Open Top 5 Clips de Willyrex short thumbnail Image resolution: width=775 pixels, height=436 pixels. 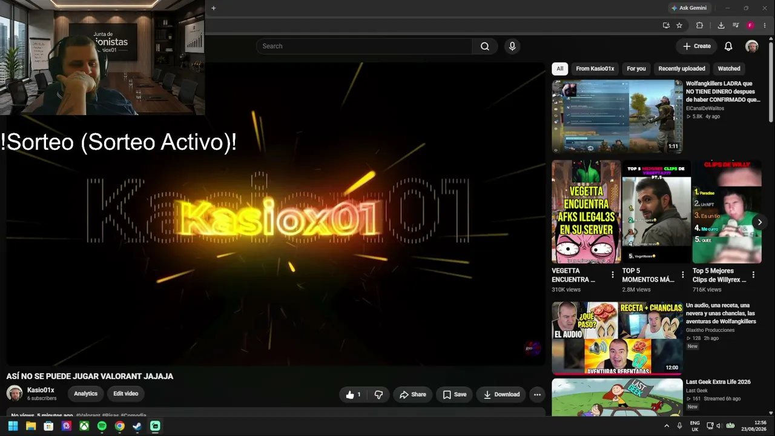[727, 212]
